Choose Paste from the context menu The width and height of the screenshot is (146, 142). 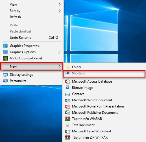point(32,25)
